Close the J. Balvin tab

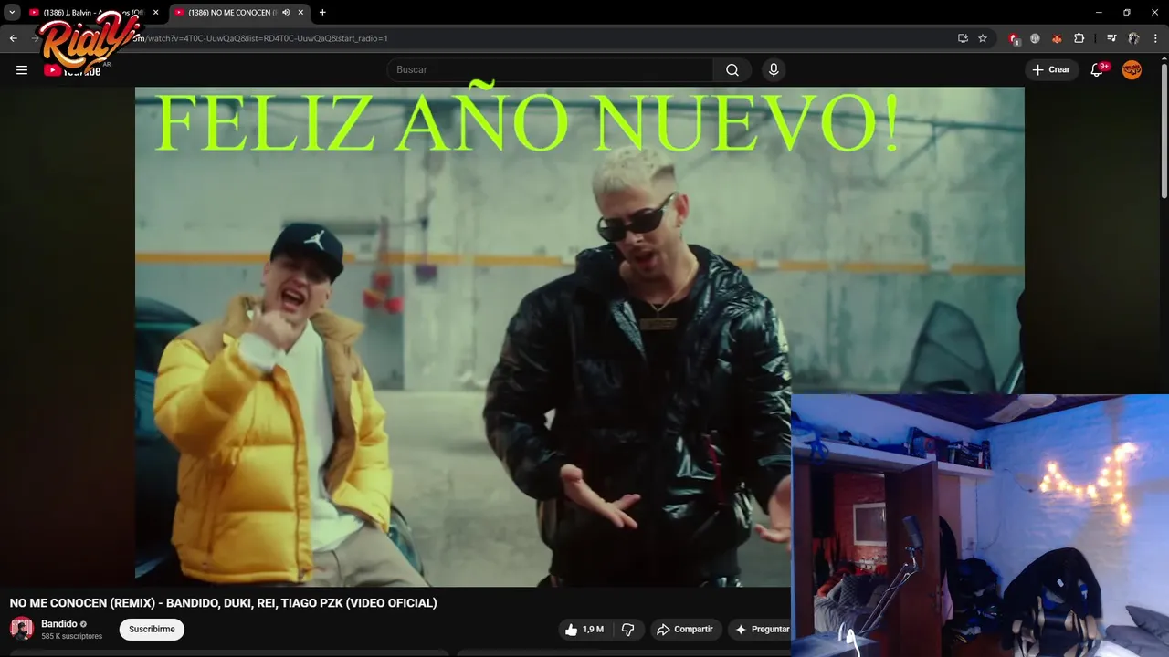tap(155, 13)
